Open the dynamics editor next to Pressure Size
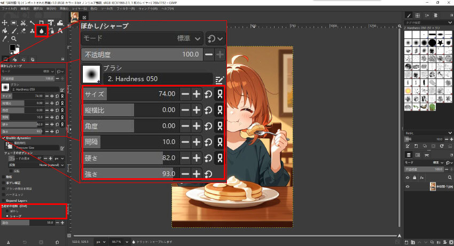 coord(62,148)
